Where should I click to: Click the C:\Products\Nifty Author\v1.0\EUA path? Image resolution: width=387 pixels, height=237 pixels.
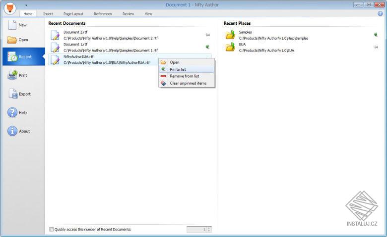point(266,50)
